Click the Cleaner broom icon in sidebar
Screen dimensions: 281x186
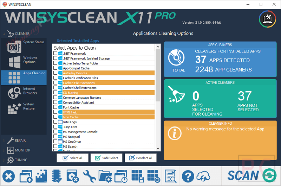[x=11, y=33]
